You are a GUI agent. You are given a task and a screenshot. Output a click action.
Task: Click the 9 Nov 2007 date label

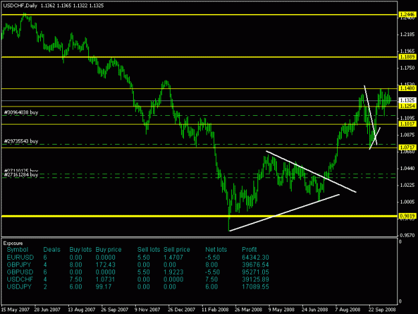click(147, 309)
